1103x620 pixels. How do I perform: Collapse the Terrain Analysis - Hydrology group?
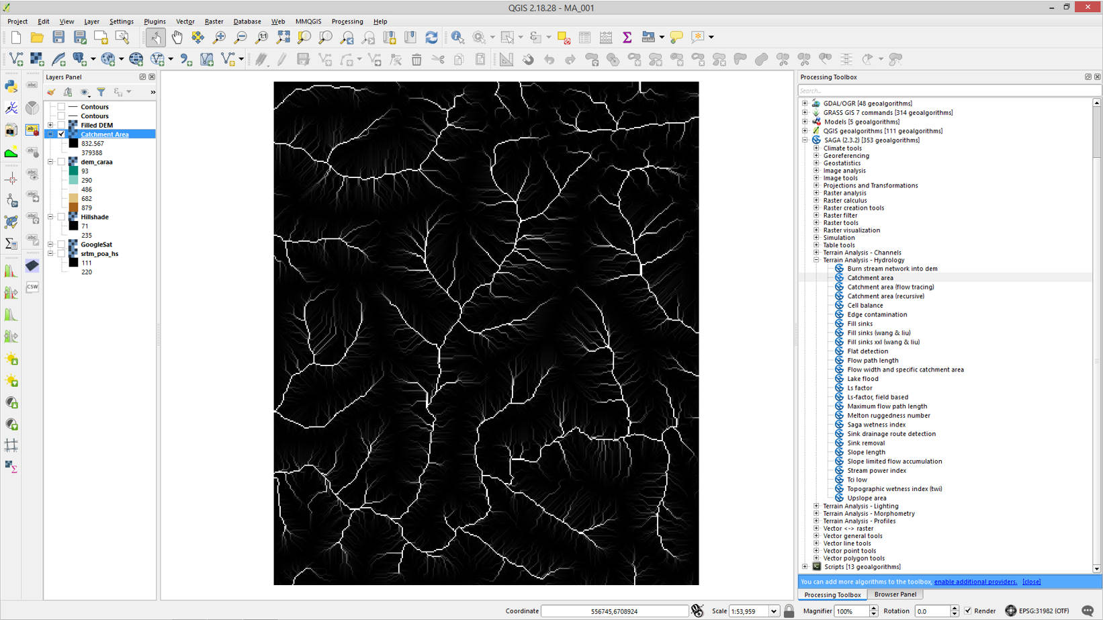[x=817, y=260]
